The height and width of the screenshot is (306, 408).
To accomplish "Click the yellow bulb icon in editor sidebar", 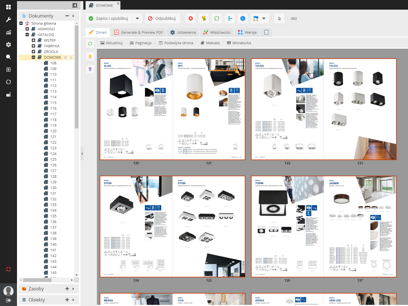I will coord(90,56).
